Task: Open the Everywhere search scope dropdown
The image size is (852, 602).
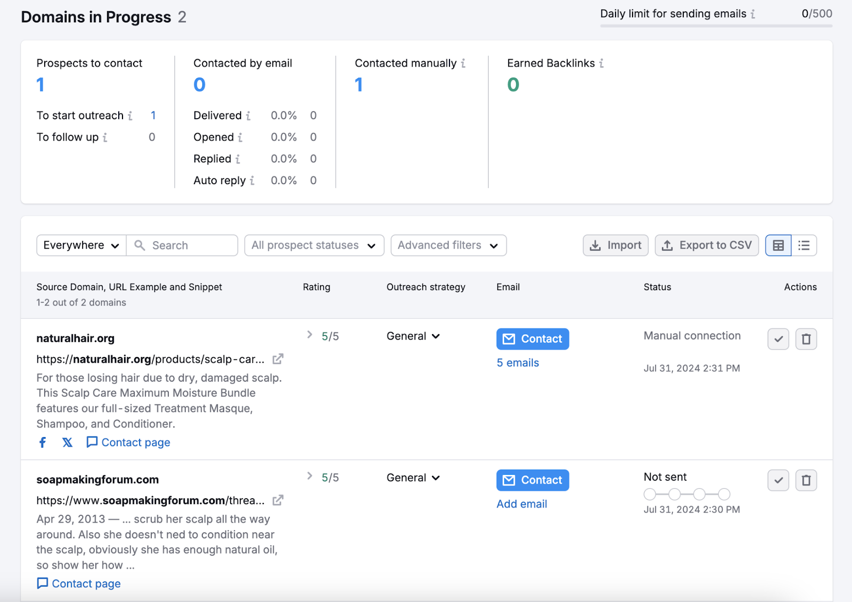Action: click(81, 245)
